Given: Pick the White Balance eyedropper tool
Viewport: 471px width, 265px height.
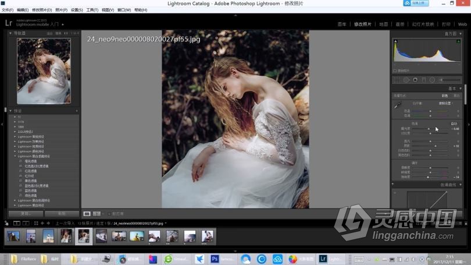Looking at the screenshot, I should click(x=397, y=105).
